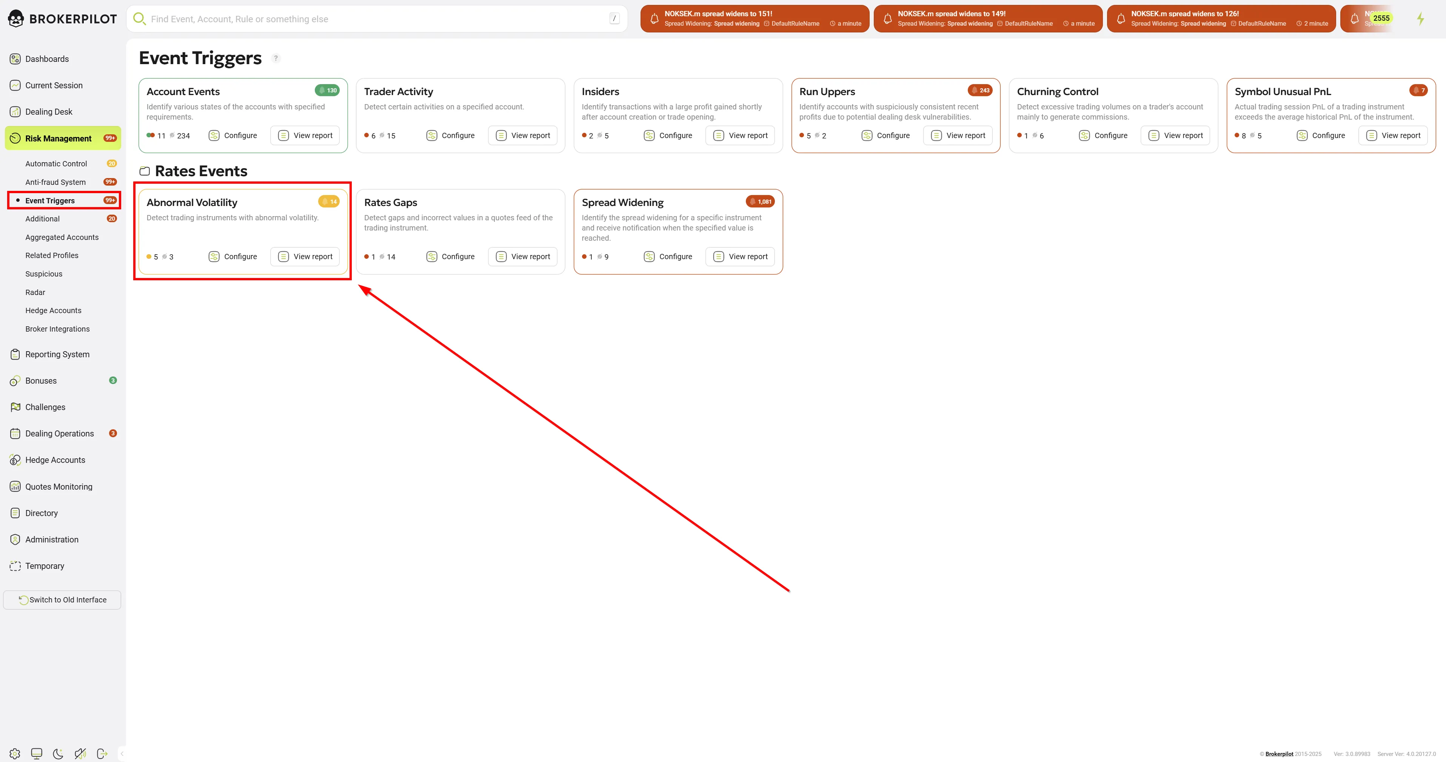Image resolution: width=1446 pixels, height=762 pixels.
Task: Click the Directory icon in sidebar
Action: click(15, 513)
